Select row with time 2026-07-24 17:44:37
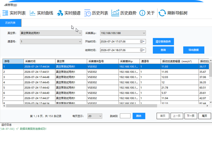 106,98
